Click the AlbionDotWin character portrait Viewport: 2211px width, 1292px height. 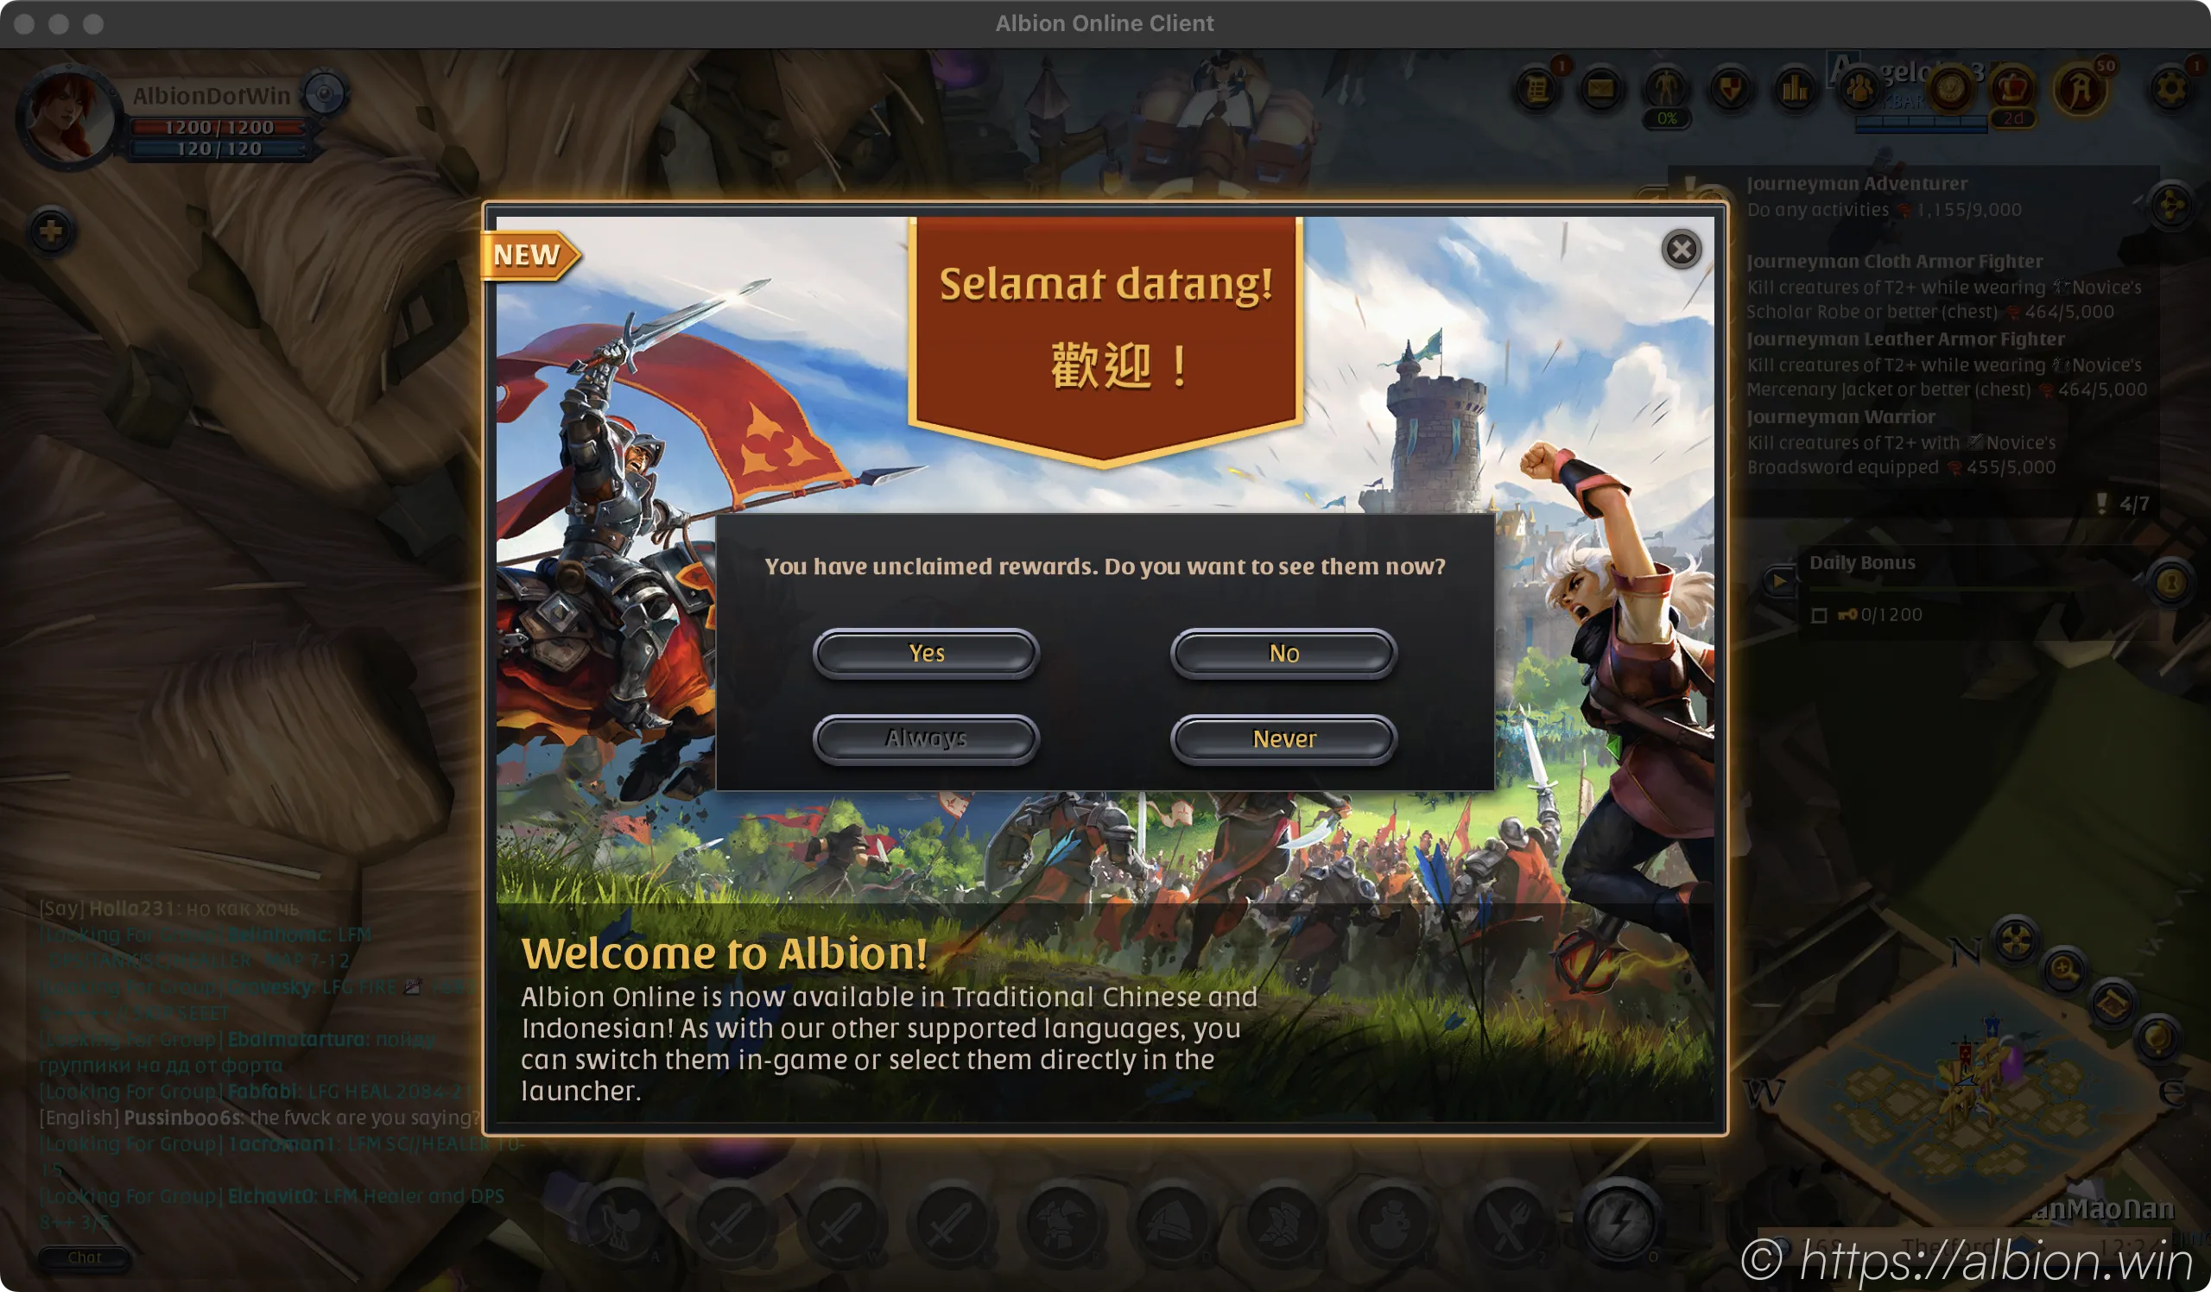(x=67, y=117)
